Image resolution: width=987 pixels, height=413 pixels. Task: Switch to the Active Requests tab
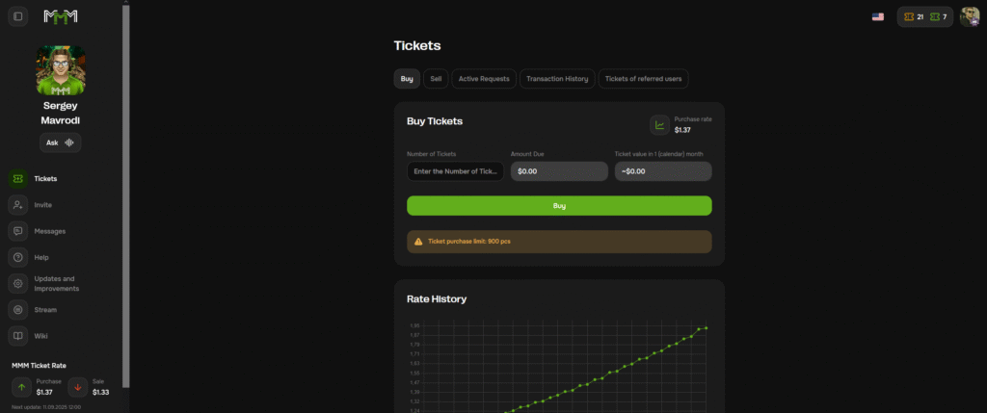(486, 79)
